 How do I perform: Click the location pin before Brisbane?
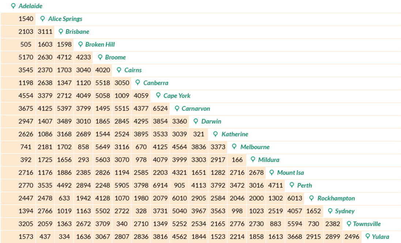pyautogui.click(x=61, y=31)
